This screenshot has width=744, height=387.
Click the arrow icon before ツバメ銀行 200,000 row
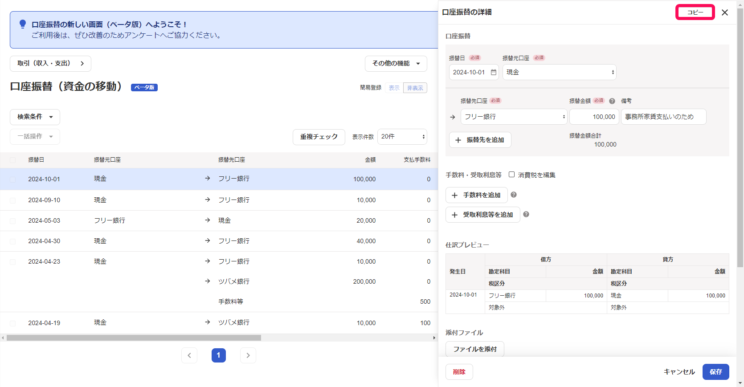click(x=208, y=281)
